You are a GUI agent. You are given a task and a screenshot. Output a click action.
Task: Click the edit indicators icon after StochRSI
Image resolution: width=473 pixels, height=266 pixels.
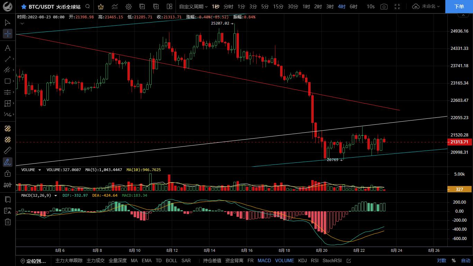(349, 261)
